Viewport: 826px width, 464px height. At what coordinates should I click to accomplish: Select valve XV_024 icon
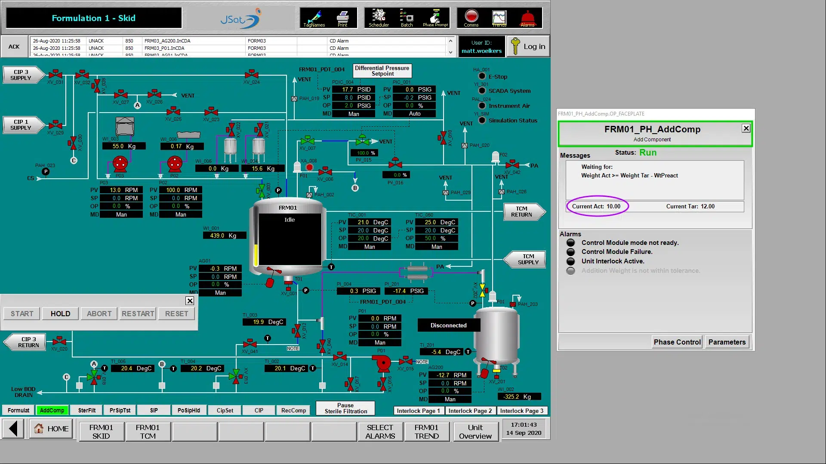[251, 74]
